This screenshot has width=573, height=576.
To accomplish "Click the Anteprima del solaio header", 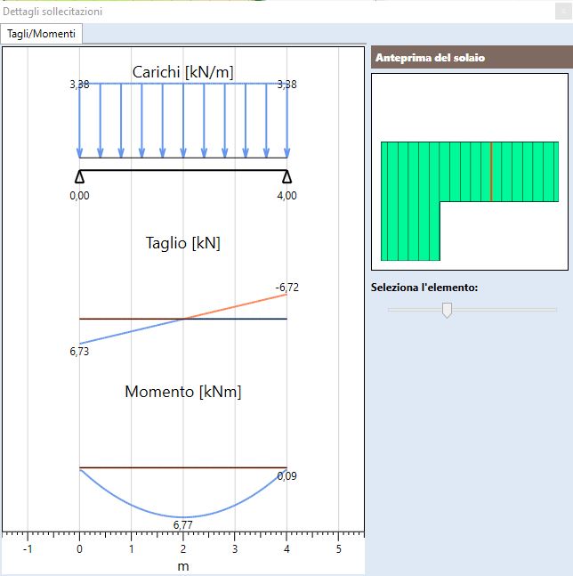I will pyautogui.click(x=472, y=57).
